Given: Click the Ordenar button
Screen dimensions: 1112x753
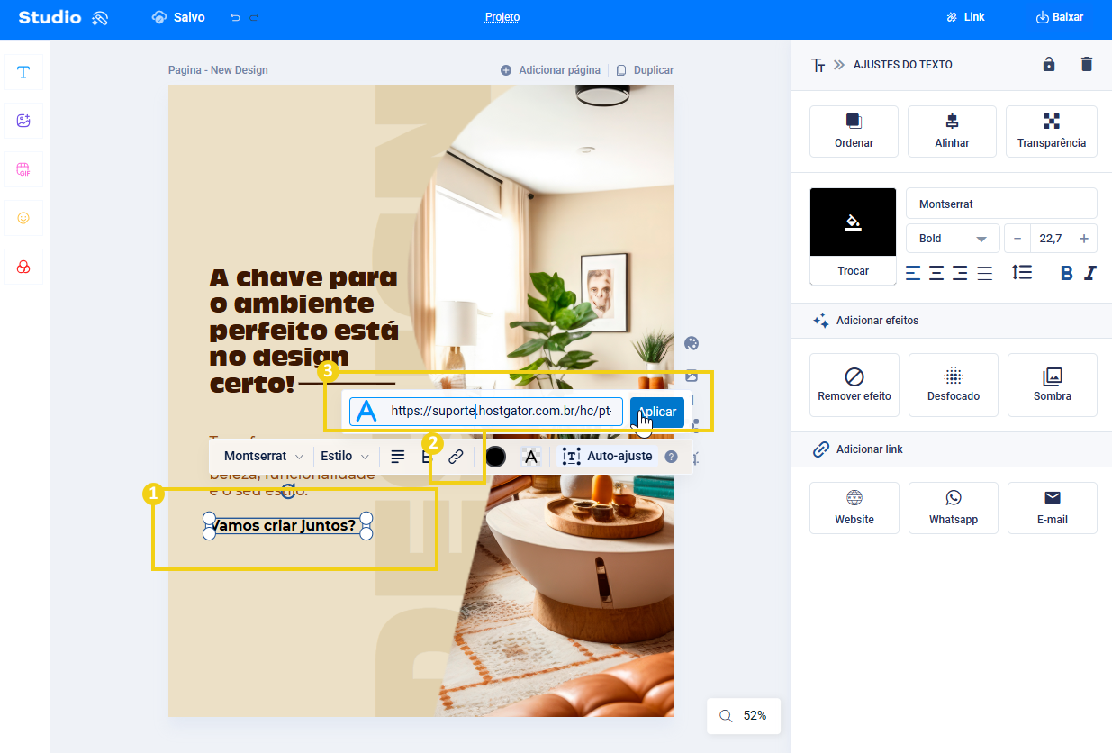Looking at the screenshot, I should click(x=854, y=132).
